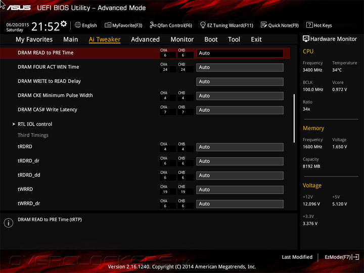Click the 06/20/2015 date
Screen dimensions: 364x273
coord(17,25)
